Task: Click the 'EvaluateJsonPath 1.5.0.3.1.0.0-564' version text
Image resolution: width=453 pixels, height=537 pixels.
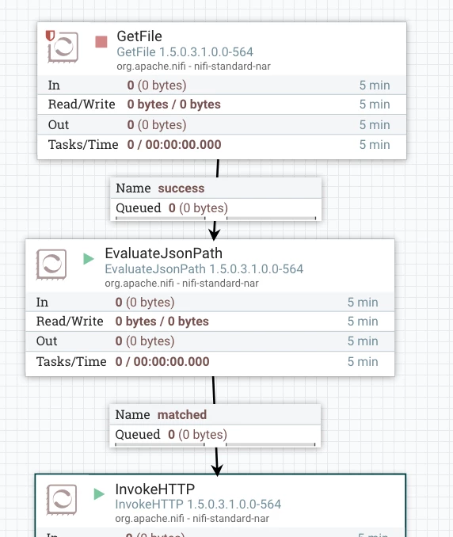Action: [x=204, y=269]
